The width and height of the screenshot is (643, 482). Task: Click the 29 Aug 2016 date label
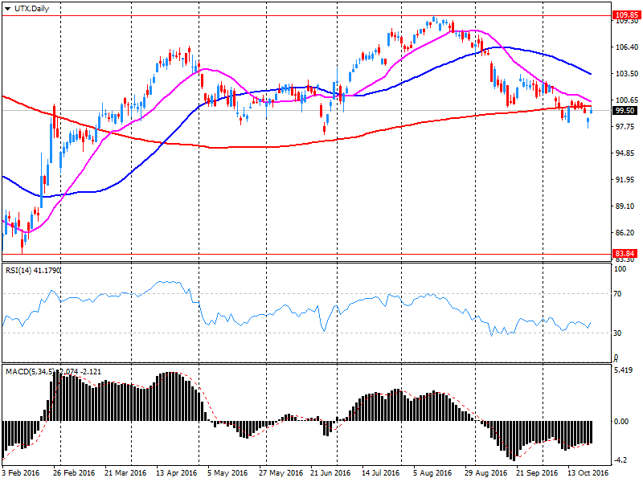coord(485,473)
